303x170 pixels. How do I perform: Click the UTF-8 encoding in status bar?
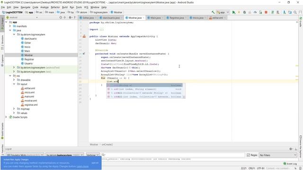coord(260,168)
